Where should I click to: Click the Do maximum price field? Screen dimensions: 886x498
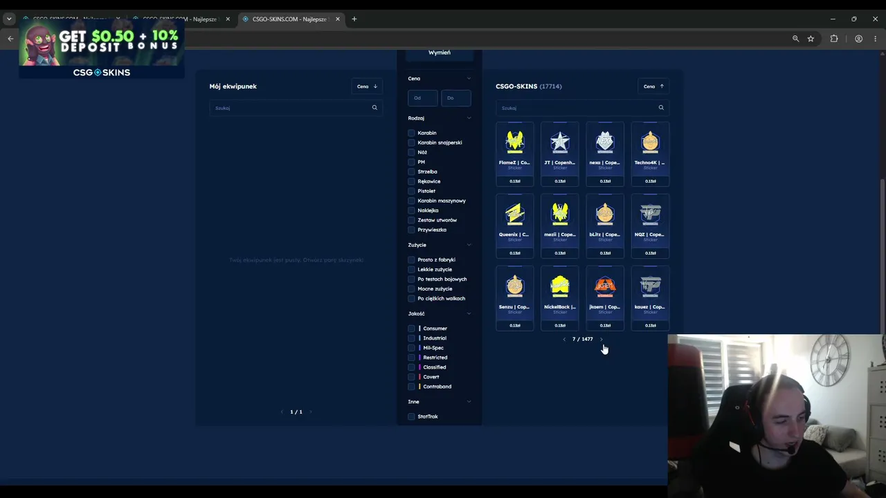click(456, 98)
